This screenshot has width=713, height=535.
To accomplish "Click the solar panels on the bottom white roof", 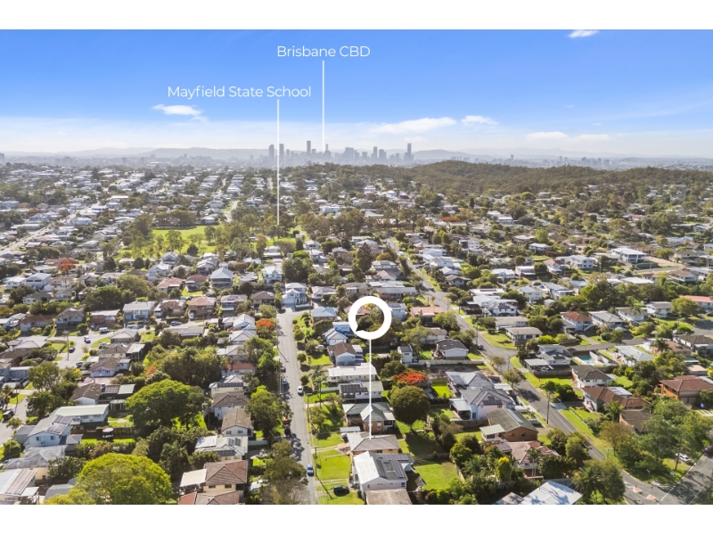I will point(389,469).
